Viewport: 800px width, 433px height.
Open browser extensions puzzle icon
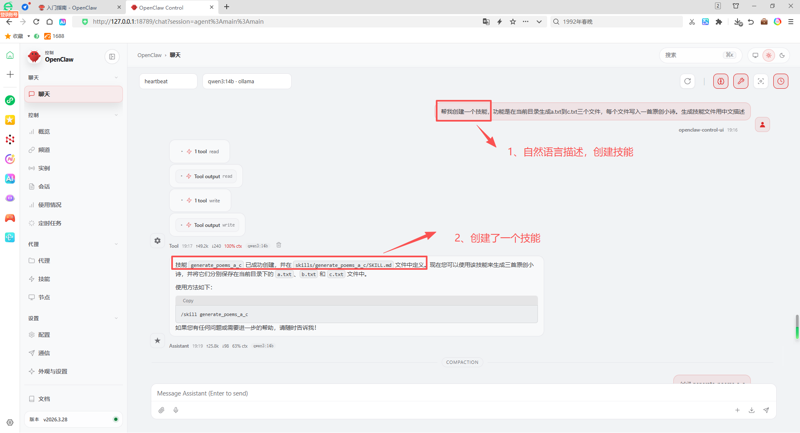point(719,22)
